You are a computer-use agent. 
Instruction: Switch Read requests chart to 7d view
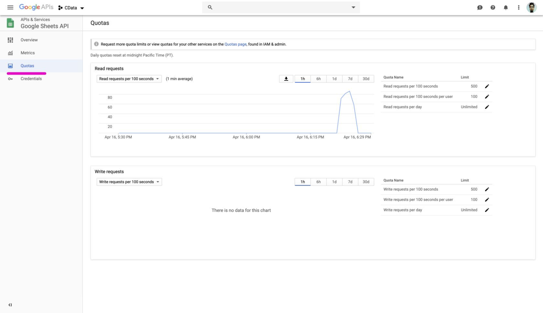(350, 79)
